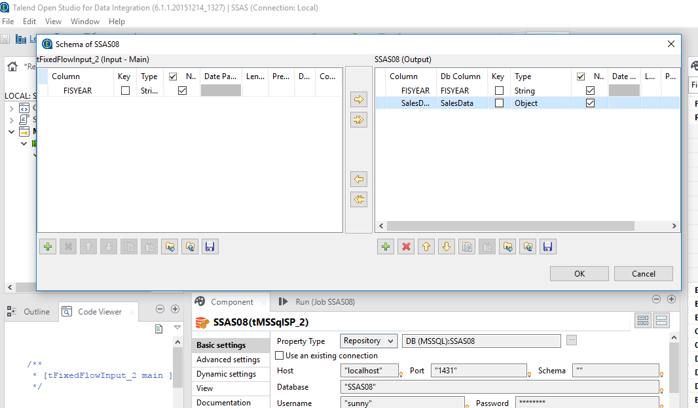Select the String type cell of output FISYEAR
Viewport: 698px width, 408px height.
541,91
